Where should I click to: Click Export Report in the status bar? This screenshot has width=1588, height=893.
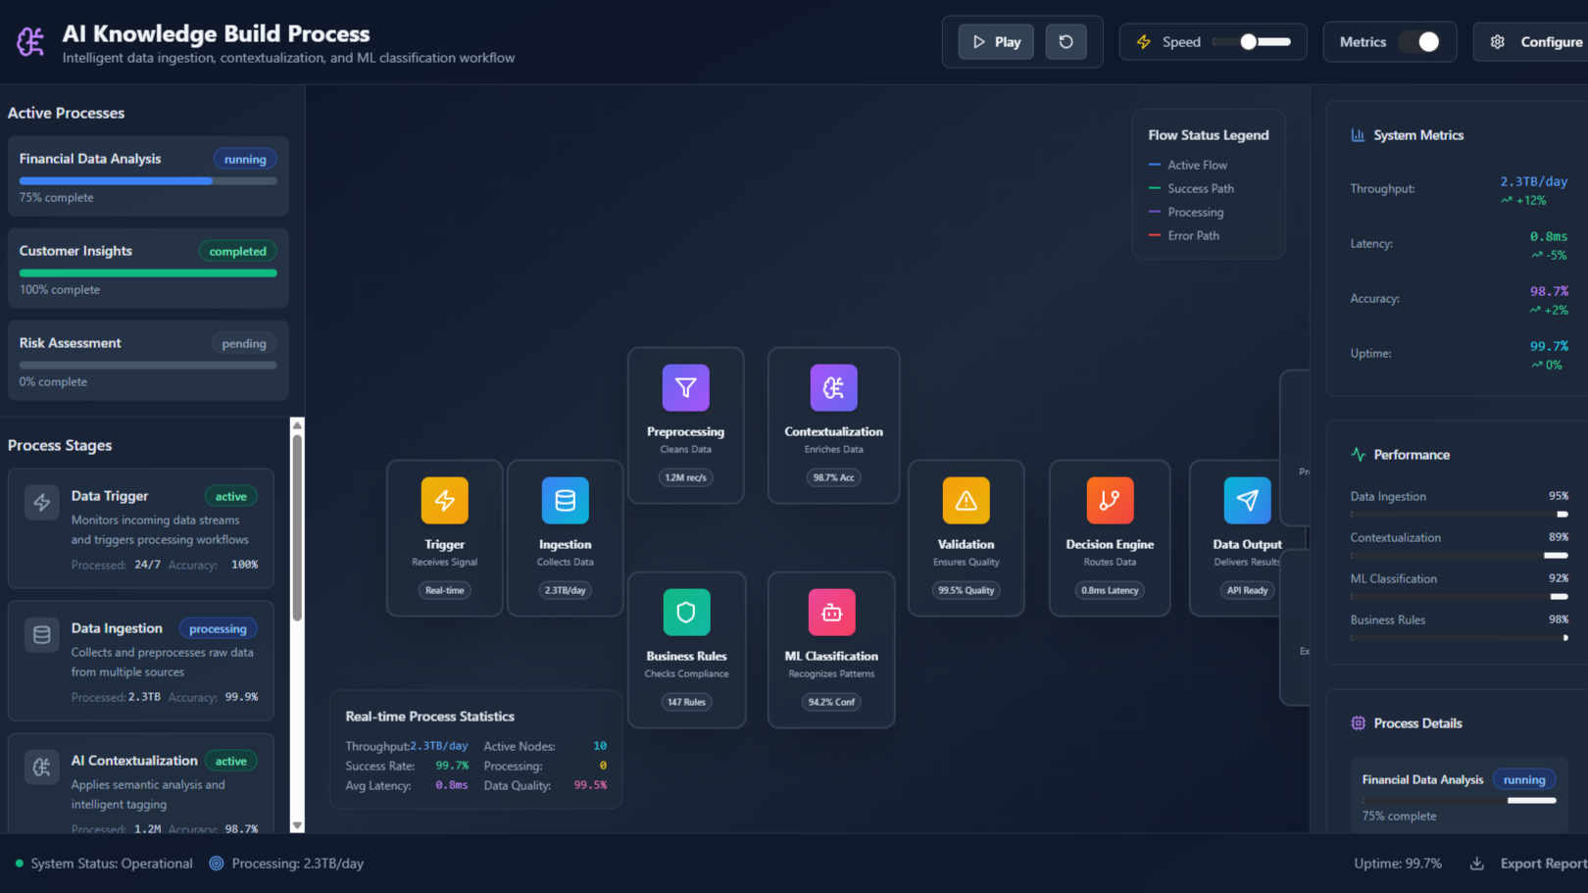pos(1529,864)
